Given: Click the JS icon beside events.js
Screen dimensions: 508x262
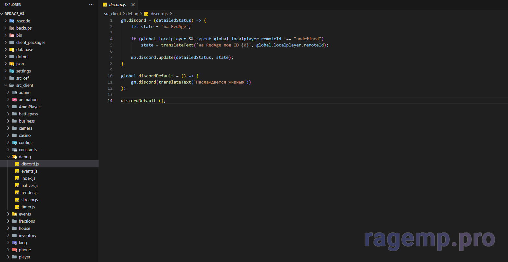Looking at the screenshot, I should click(x=17, y=171).
